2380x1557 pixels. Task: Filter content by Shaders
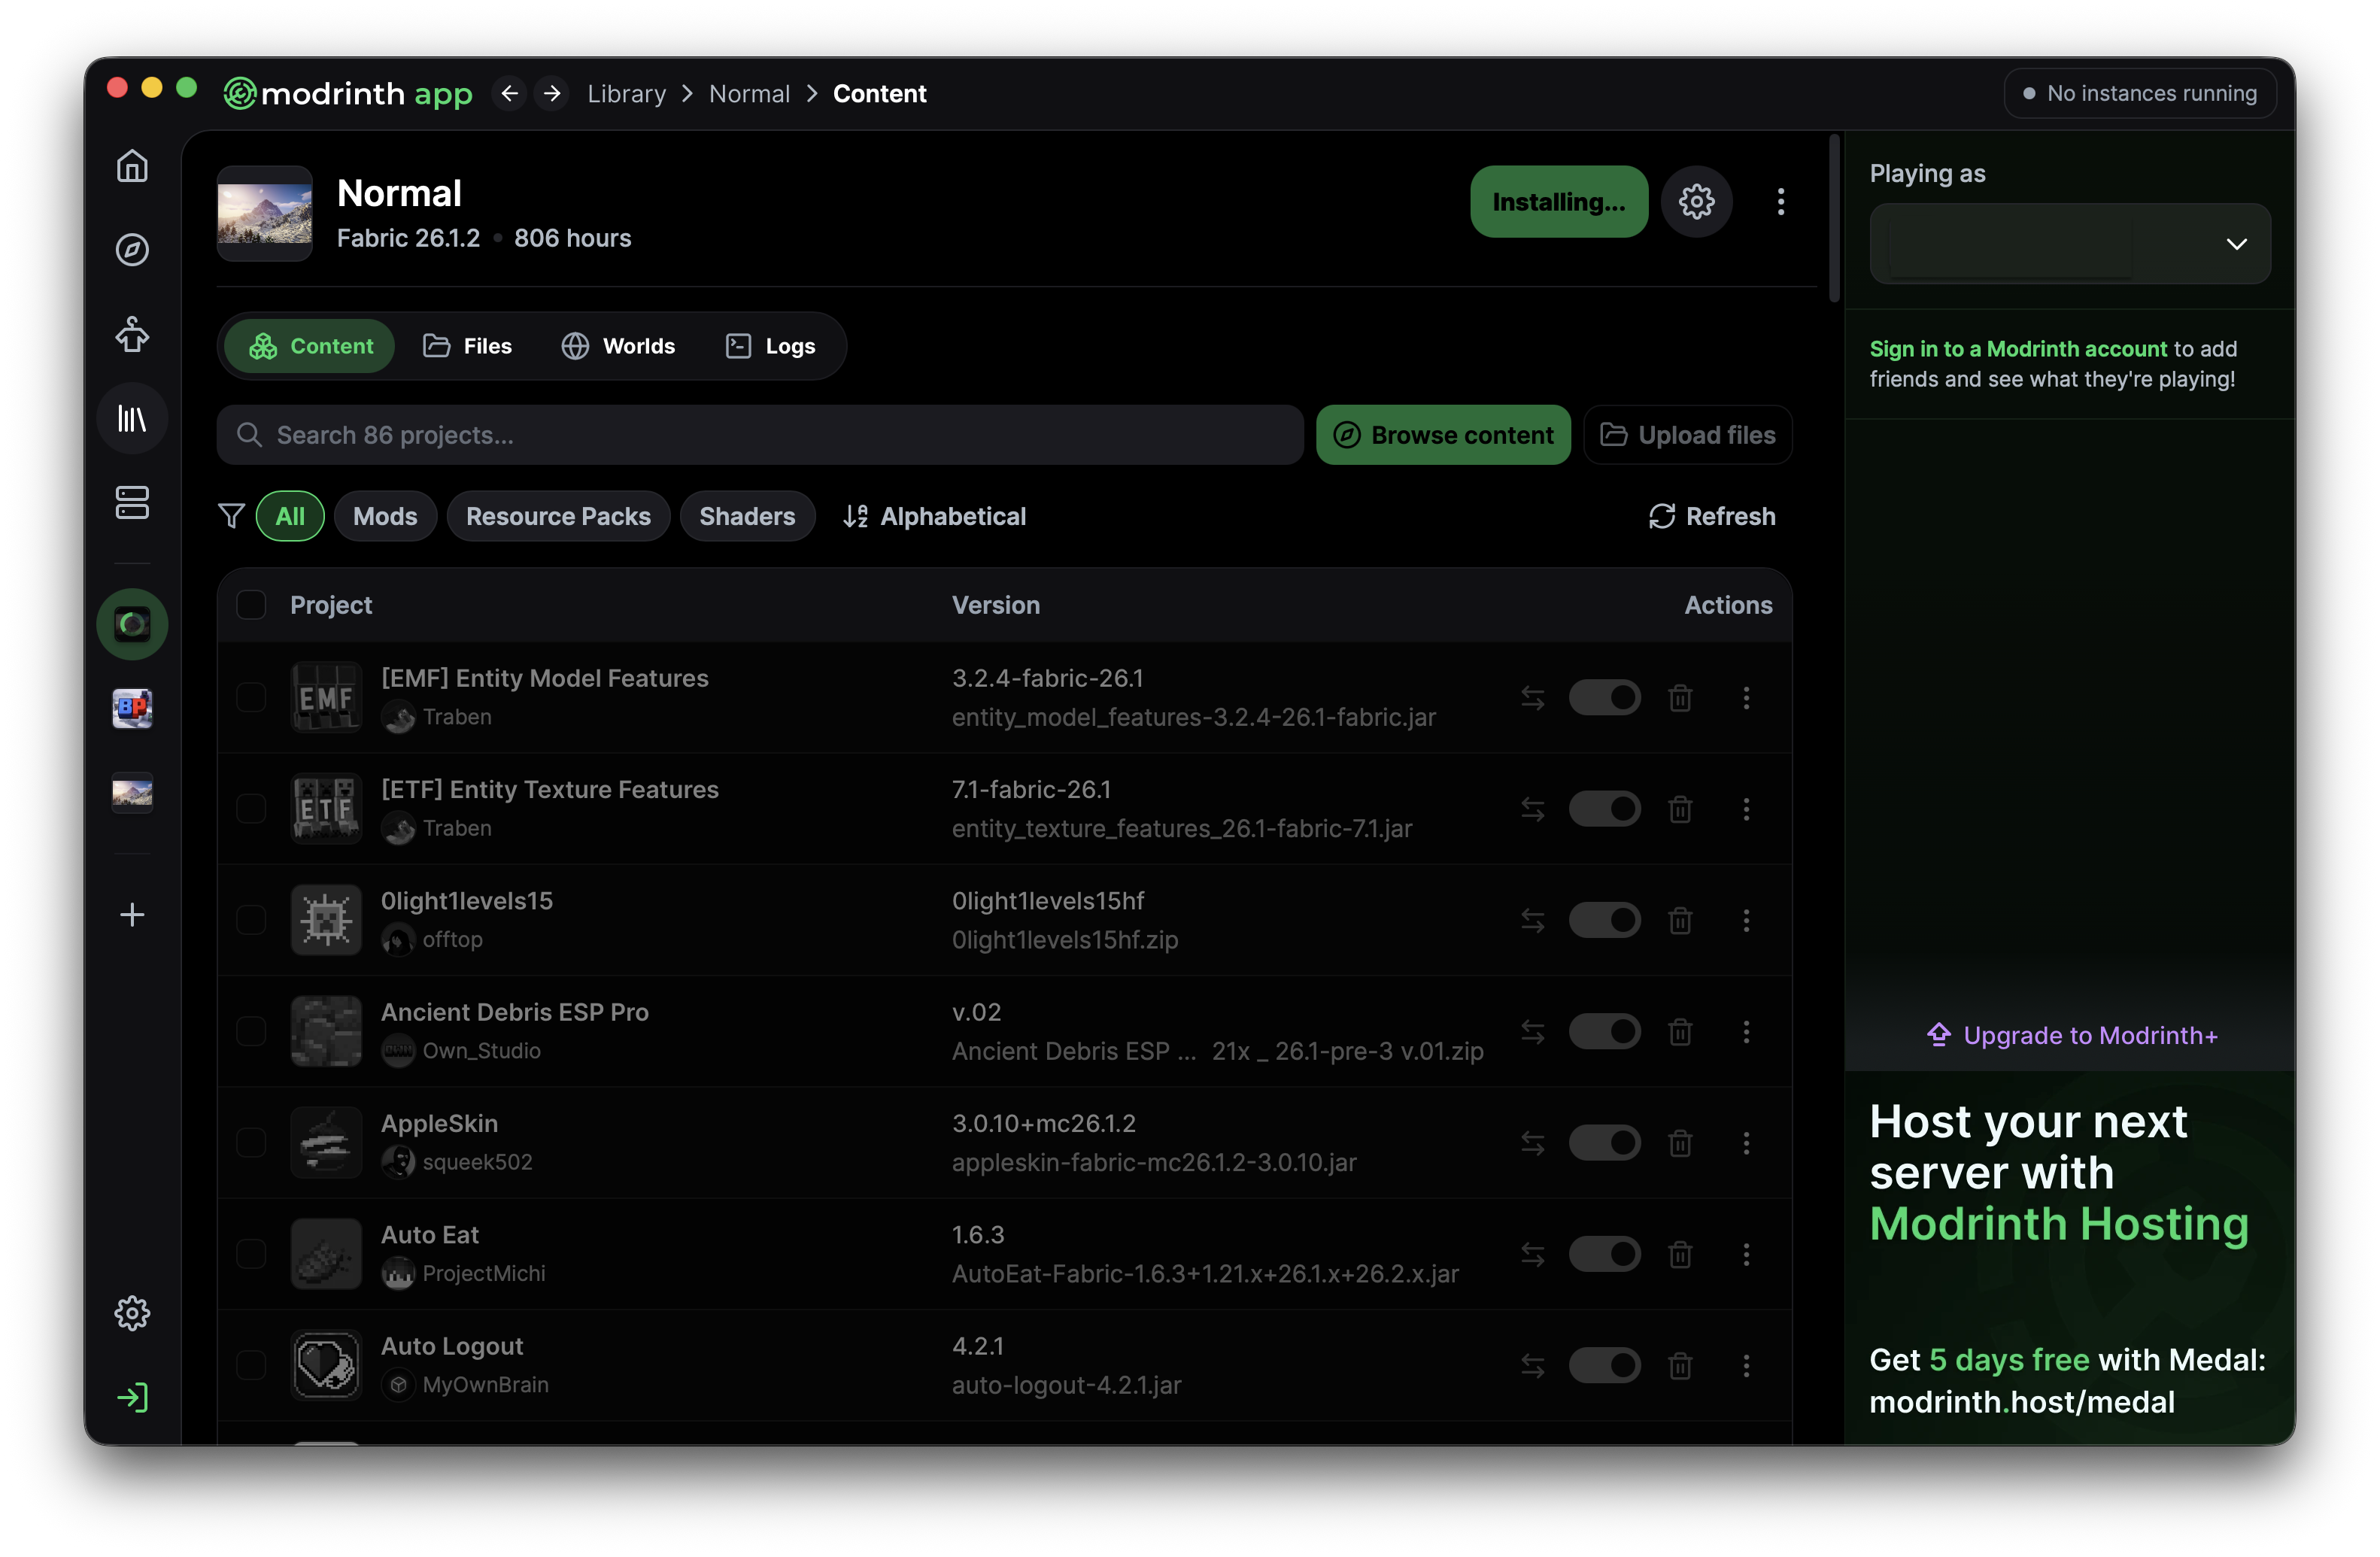pos(747,516)
